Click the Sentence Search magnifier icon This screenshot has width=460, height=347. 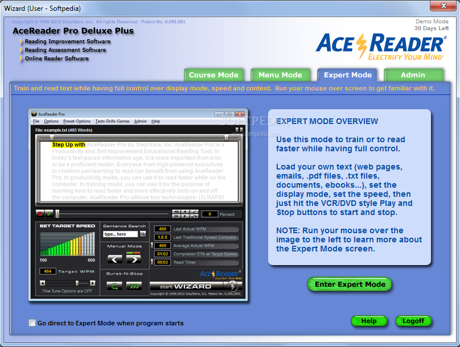pos(143,234)
